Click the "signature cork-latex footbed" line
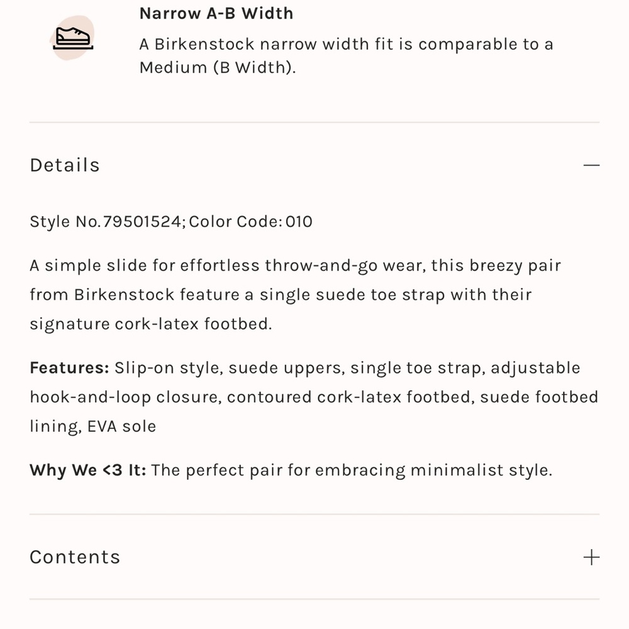629x629 pixels. tap(151, 324)
